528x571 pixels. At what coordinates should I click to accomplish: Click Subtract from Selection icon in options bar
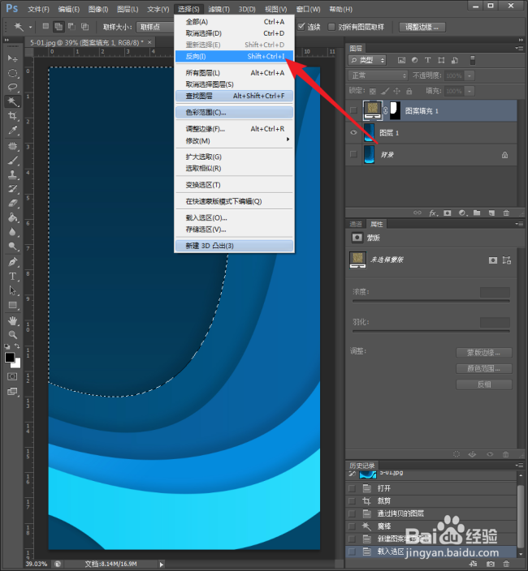71,27
